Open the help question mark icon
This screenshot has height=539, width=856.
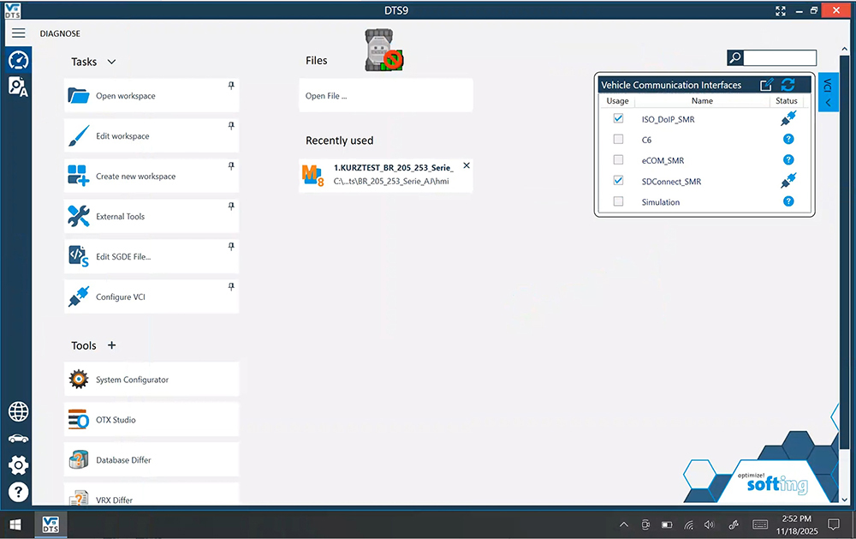click(18, 492)
